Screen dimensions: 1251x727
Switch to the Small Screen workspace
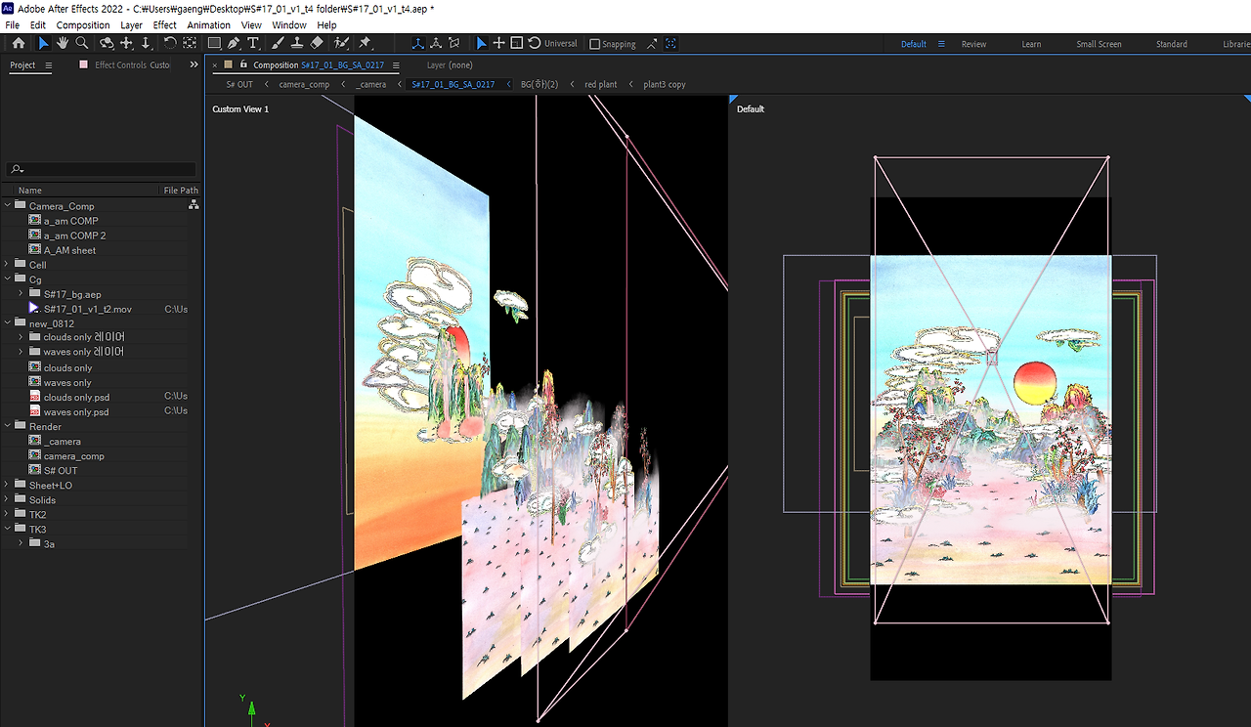pyautogui.click(x=1099, y=44)
